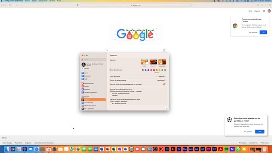This screenshot has width=272, height=153.
Task: Click the Google search box
Action: 136,50
